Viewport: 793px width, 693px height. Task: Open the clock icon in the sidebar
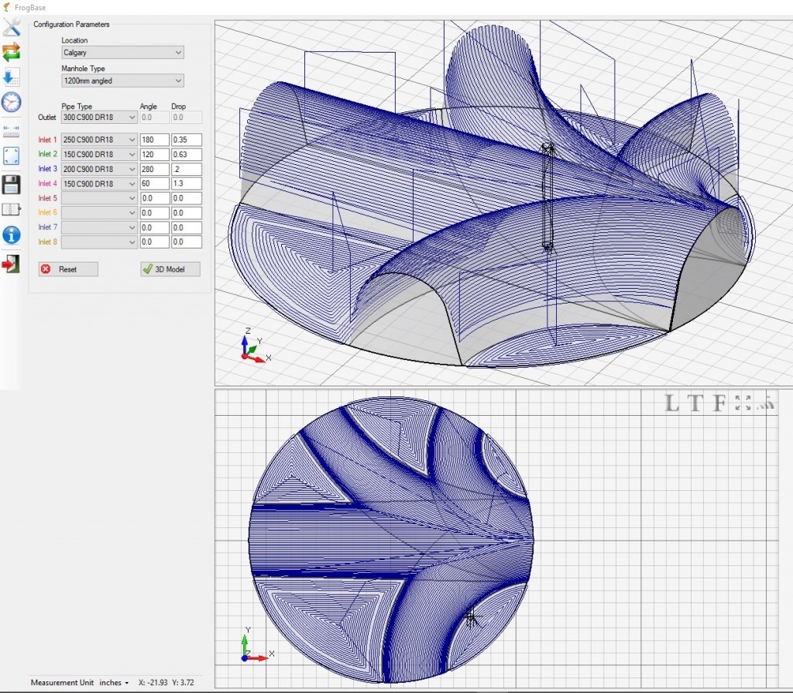(12, 101)
